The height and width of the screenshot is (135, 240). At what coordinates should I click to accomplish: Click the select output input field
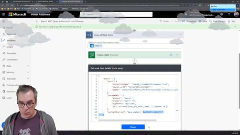click(135, 46)
